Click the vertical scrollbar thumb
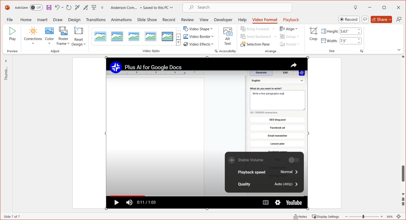 tap(403, 173)
